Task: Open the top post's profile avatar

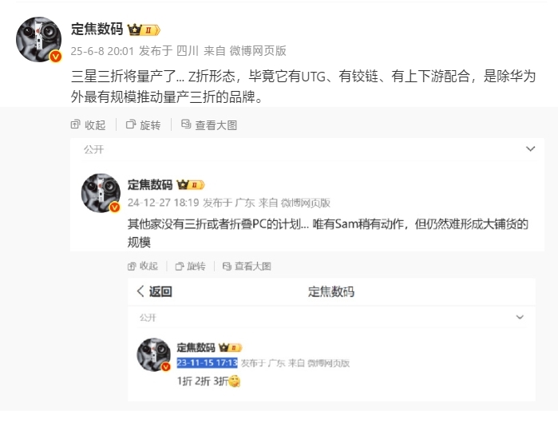Action: (x=38, y=40)
